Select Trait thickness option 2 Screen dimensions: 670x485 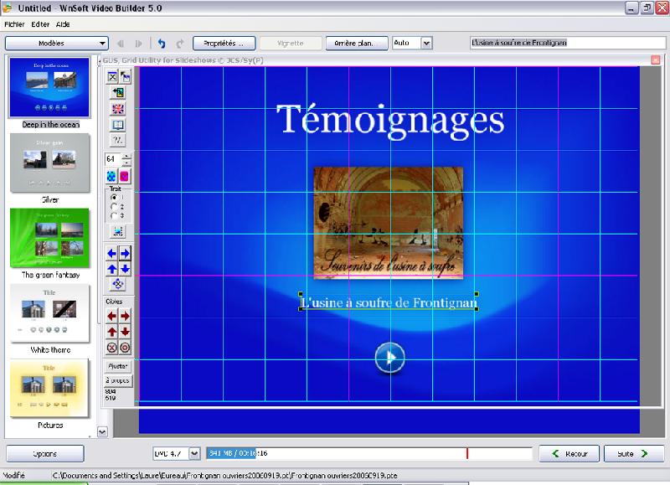point(114,206)
